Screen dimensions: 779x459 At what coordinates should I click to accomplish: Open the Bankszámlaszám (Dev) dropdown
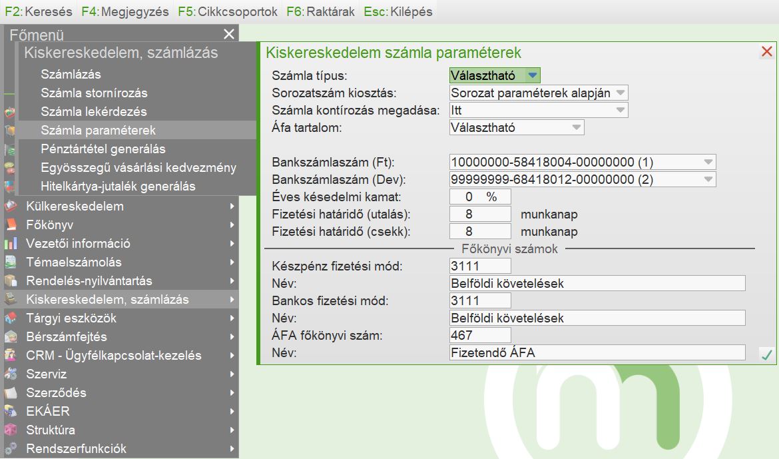(708, 179)
